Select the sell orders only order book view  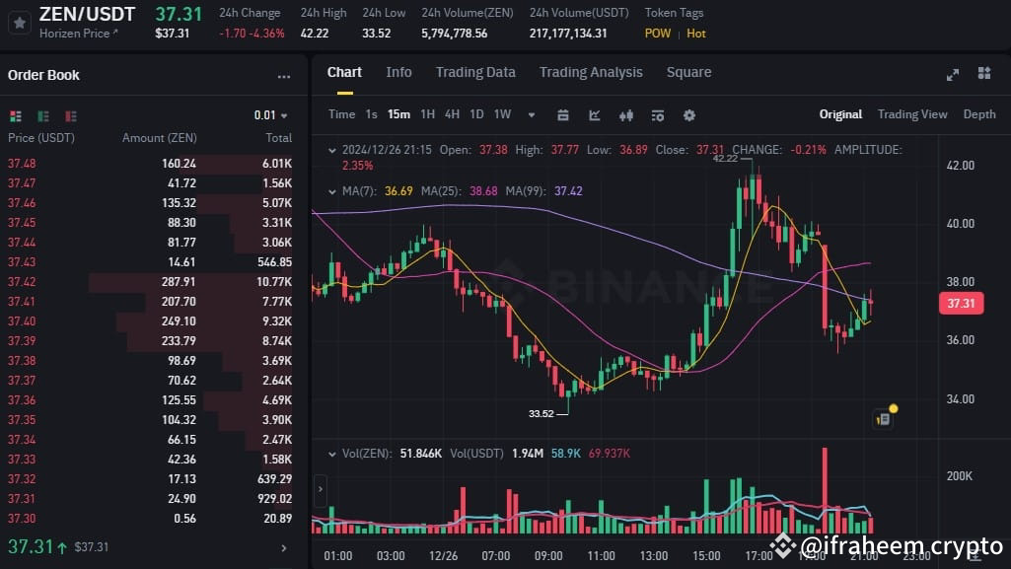[69, 116]
